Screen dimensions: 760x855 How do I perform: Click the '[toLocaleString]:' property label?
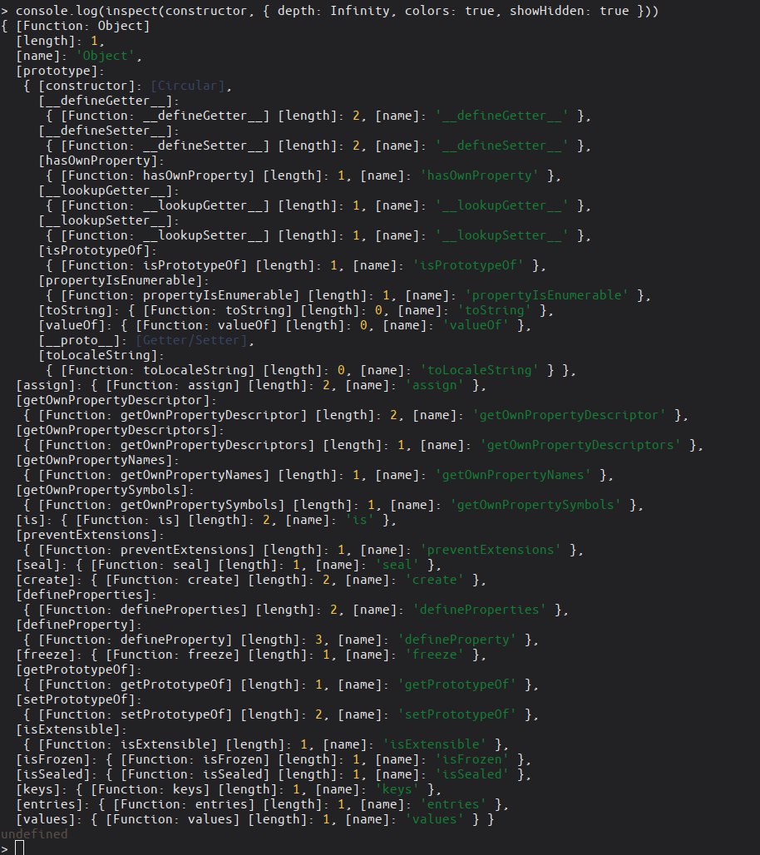point(101,355)
